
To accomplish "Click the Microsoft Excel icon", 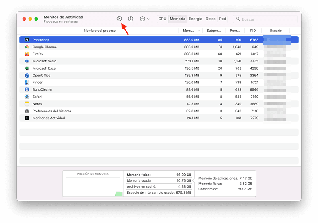I will [27, 68].
